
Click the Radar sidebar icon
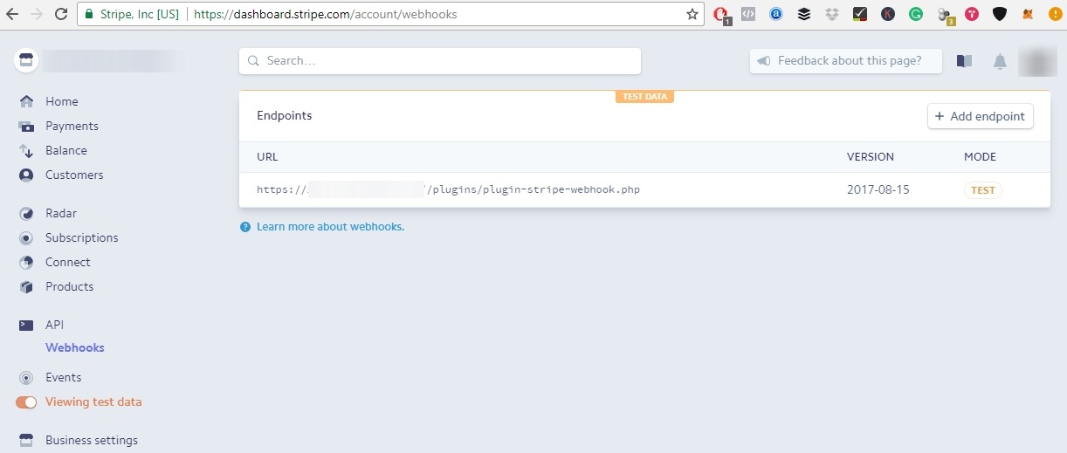(27, 214)
